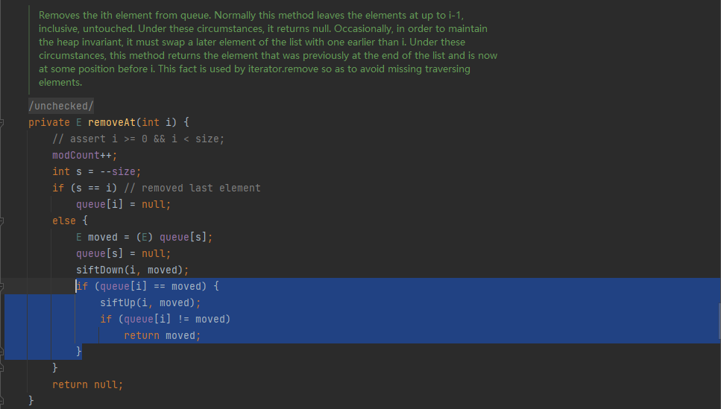The height and width of the screenshot is (409, 721).
Task: Click the editor scrollbar thumb on the right
Action: tap(718, 319)
